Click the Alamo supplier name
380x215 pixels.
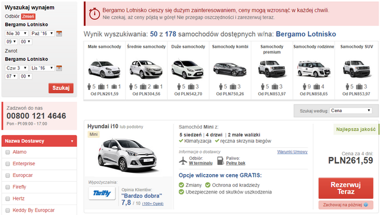tap(20, 152)
